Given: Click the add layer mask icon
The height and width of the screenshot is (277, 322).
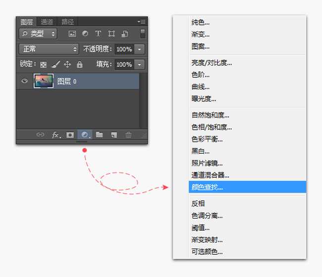Looking at the screenshot, I should [70, 135].
